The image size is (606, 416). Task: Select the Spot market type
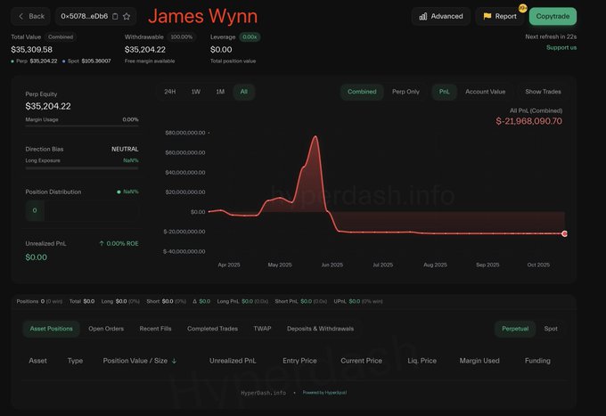tap(551, 329)
